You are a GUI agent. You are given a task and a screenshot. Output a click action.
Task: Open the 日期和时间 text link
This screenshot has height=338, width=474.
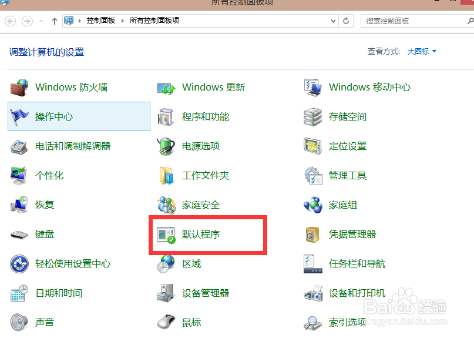point(59,293)
